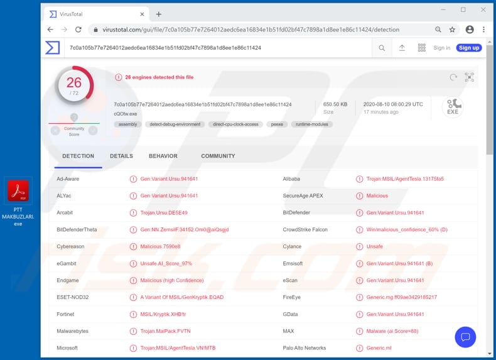Screen dimensions: 496x360
Task: Click the EXE file type icon
Action: [x=453, y=107]
